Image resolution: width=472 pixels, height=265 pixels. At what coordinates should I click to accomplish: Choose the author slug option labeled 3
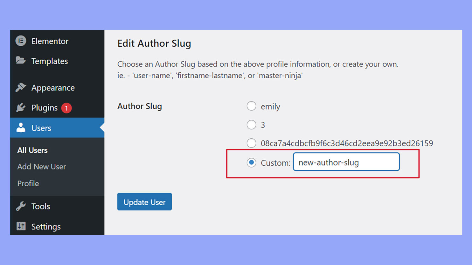(251, 125)
